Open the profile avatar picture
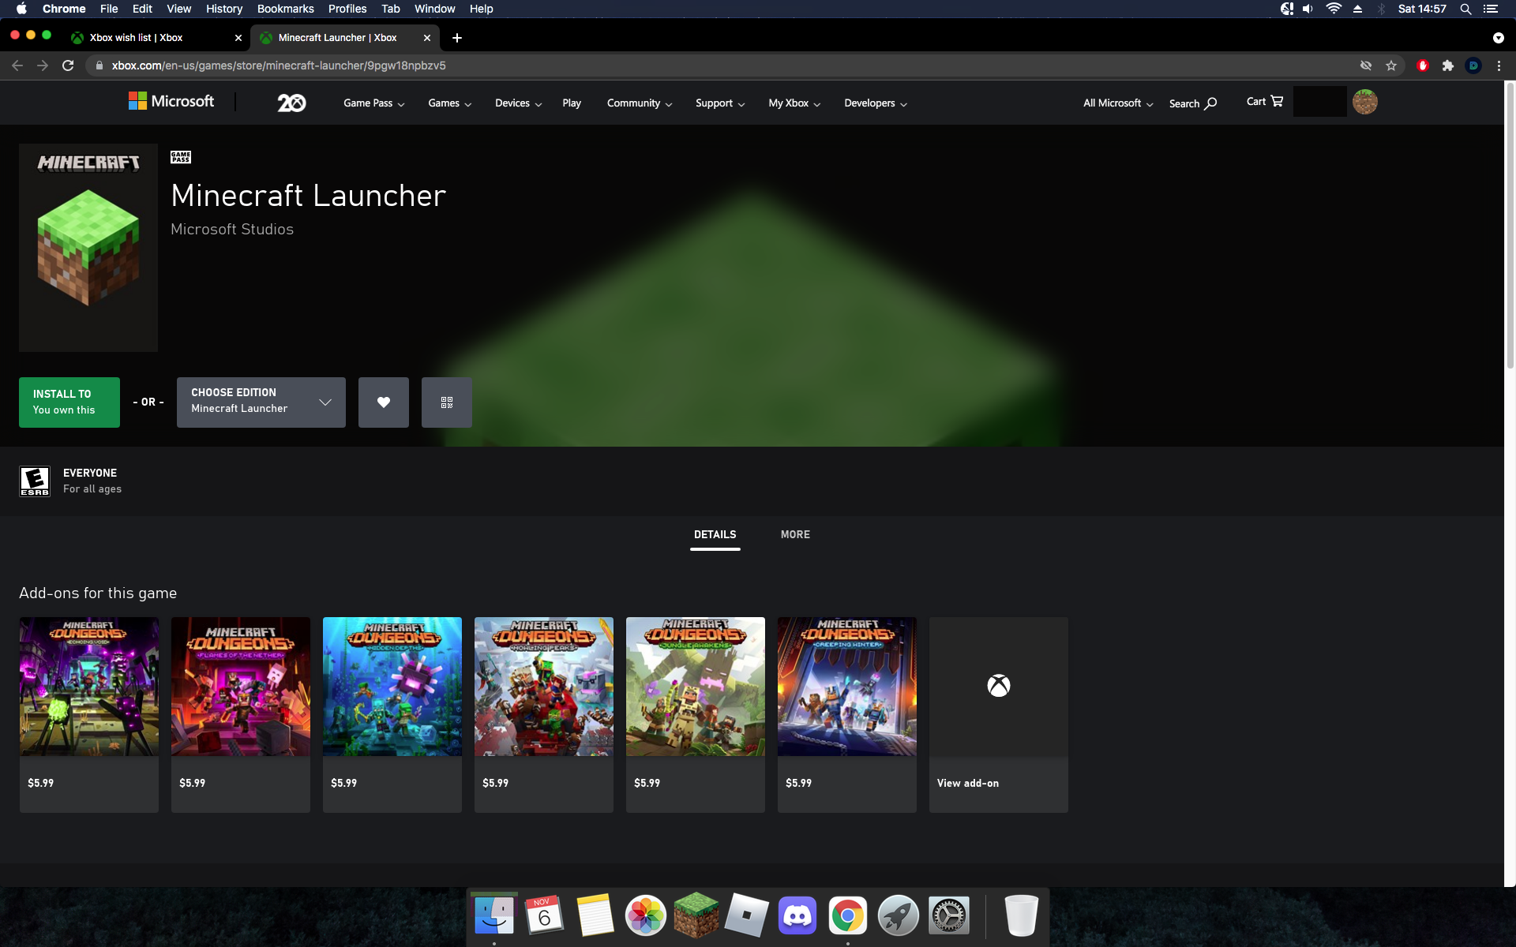Viewport: 1516px width, 947px height. 1364,102
